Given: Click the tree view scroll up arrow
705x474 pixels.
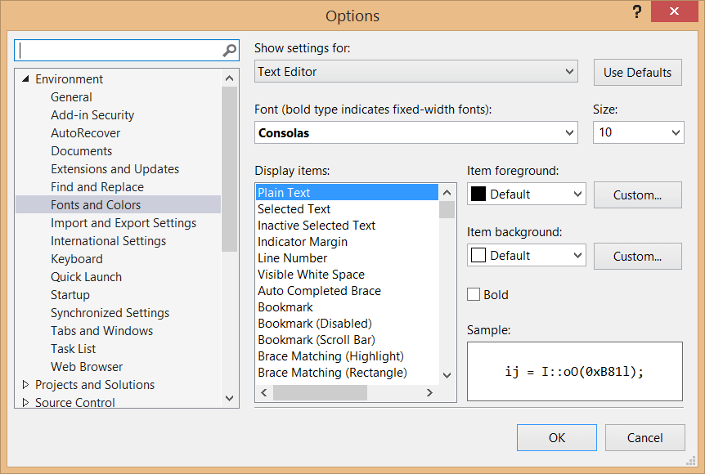Looking at the screenshot, I should (x=229, y=78).
